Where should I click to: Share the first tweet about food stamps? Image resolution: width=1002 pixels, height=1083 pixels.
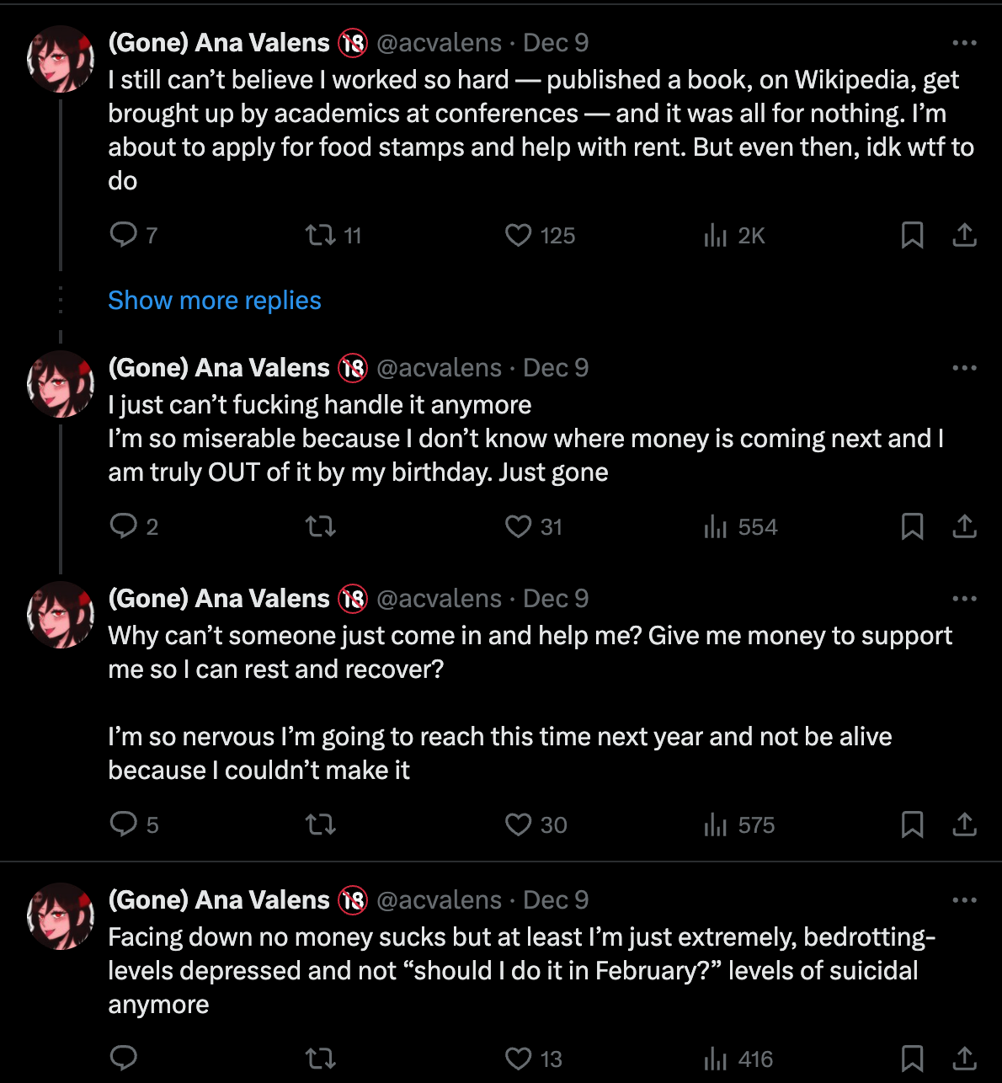[964, 235]
